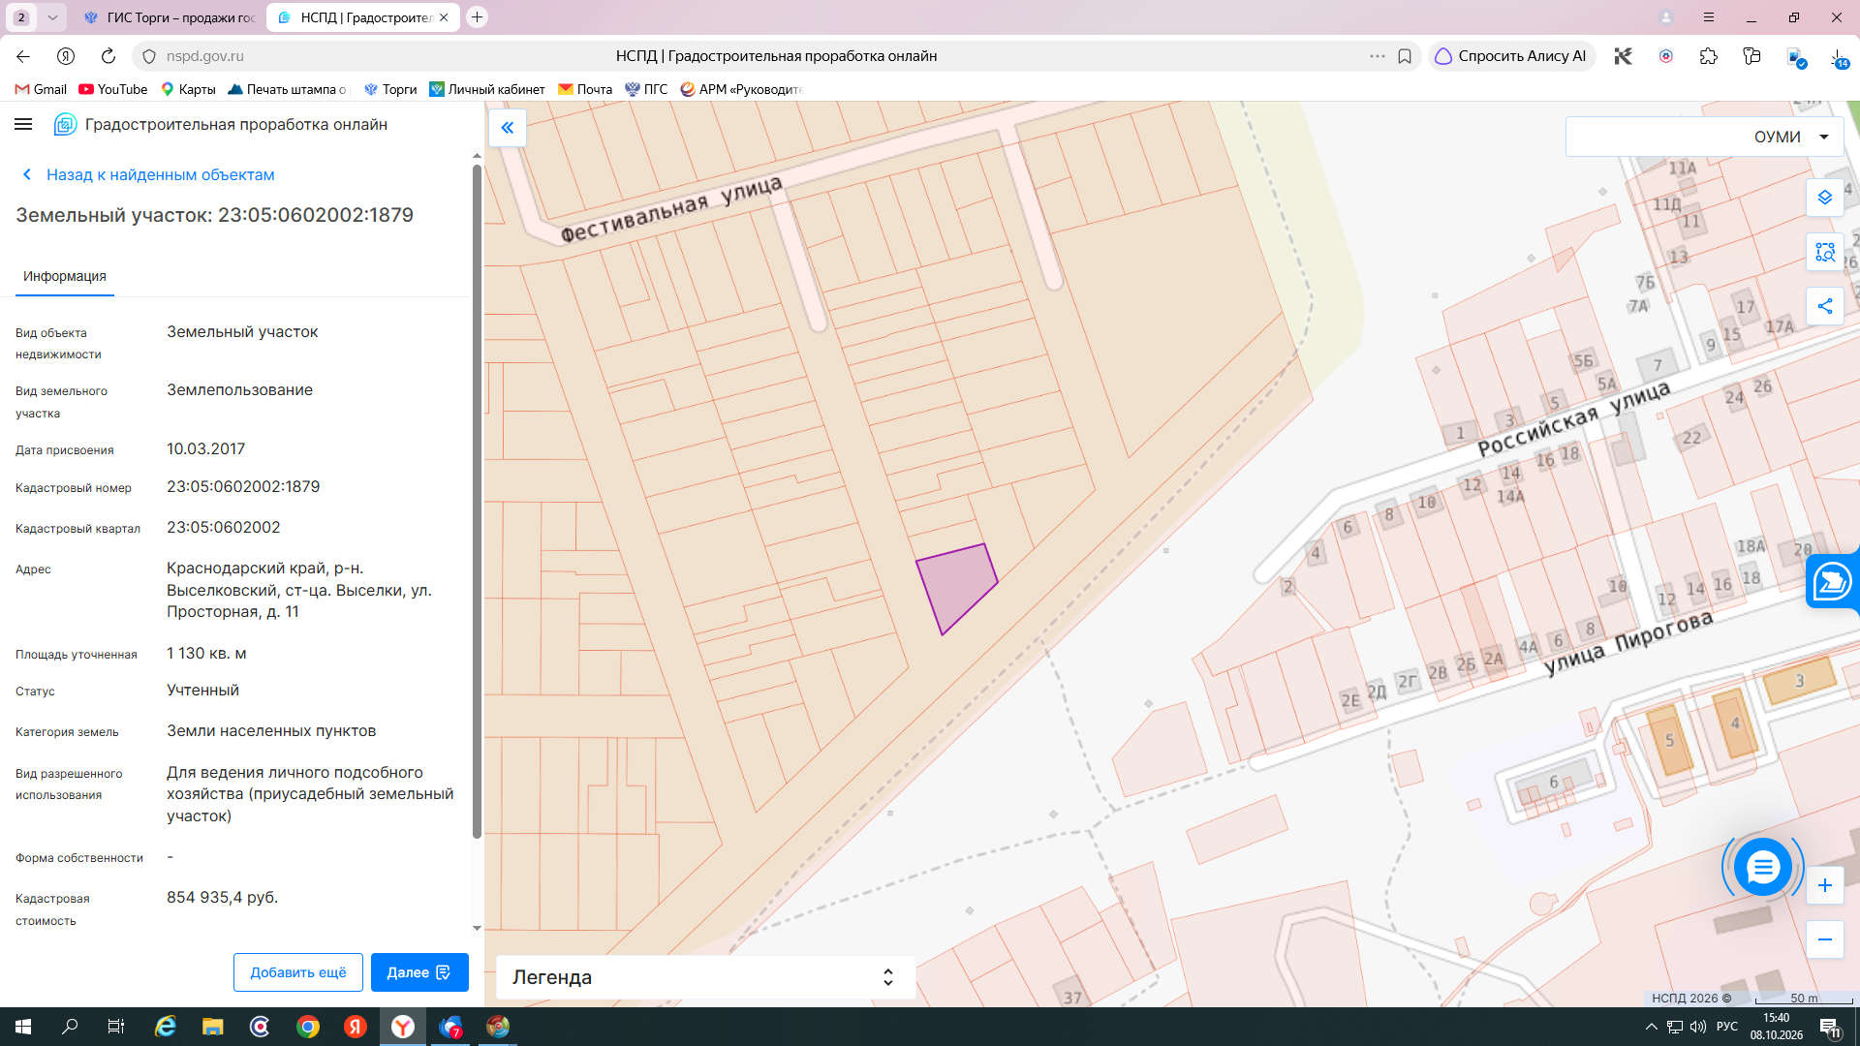The width and height of the screenshot is (1860, 1046).
Task: Click the blue feedback widget on right edge
Action: [x=1833, y=581]
